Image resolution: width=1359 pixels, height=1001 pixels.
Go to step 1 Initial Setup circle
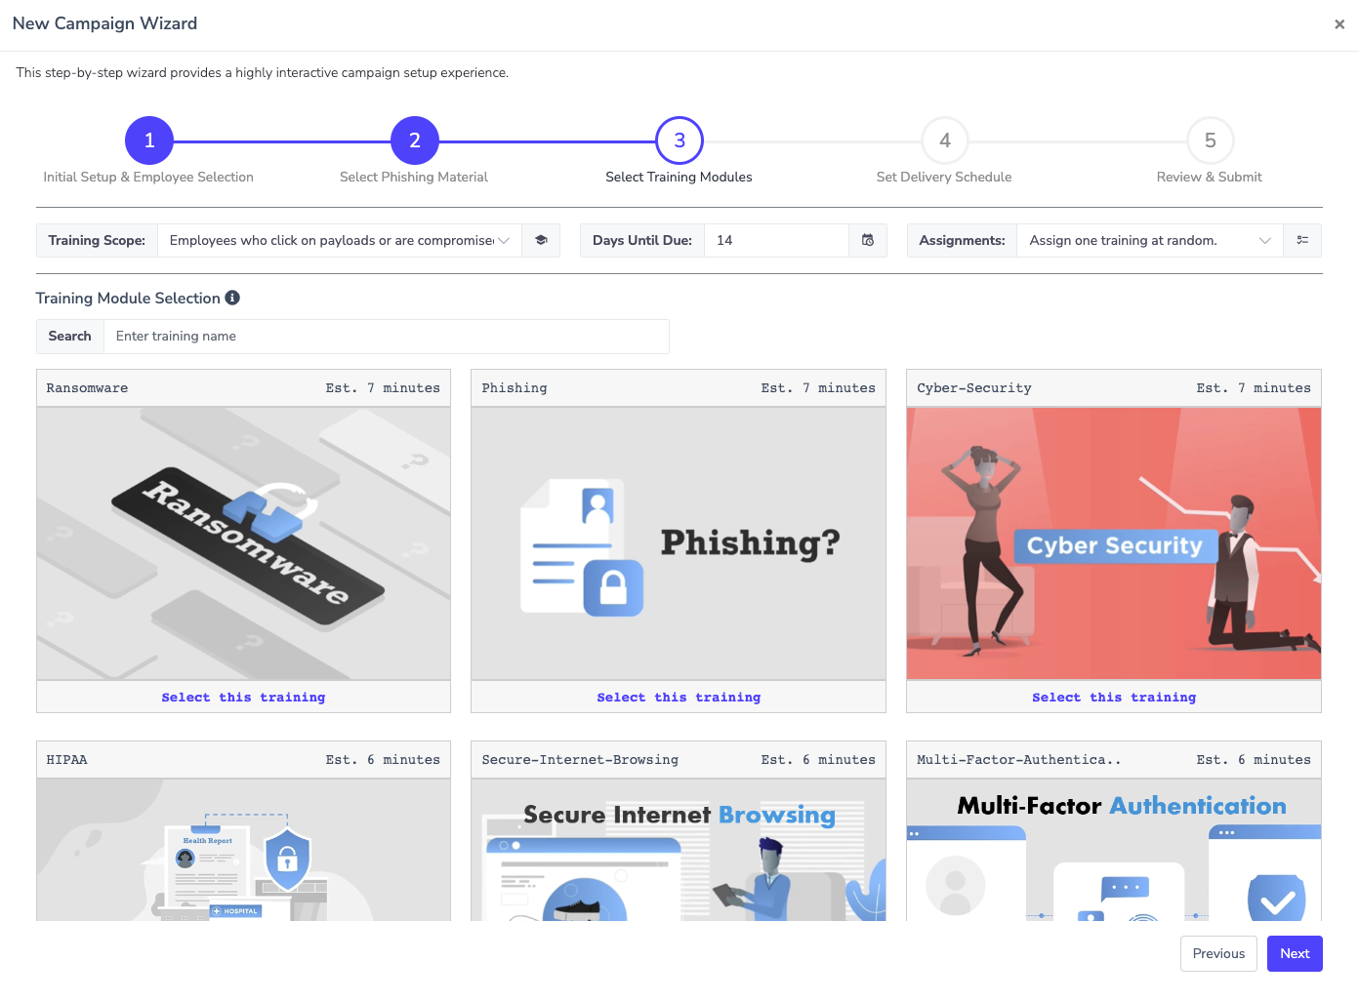[x=149, y=140]
